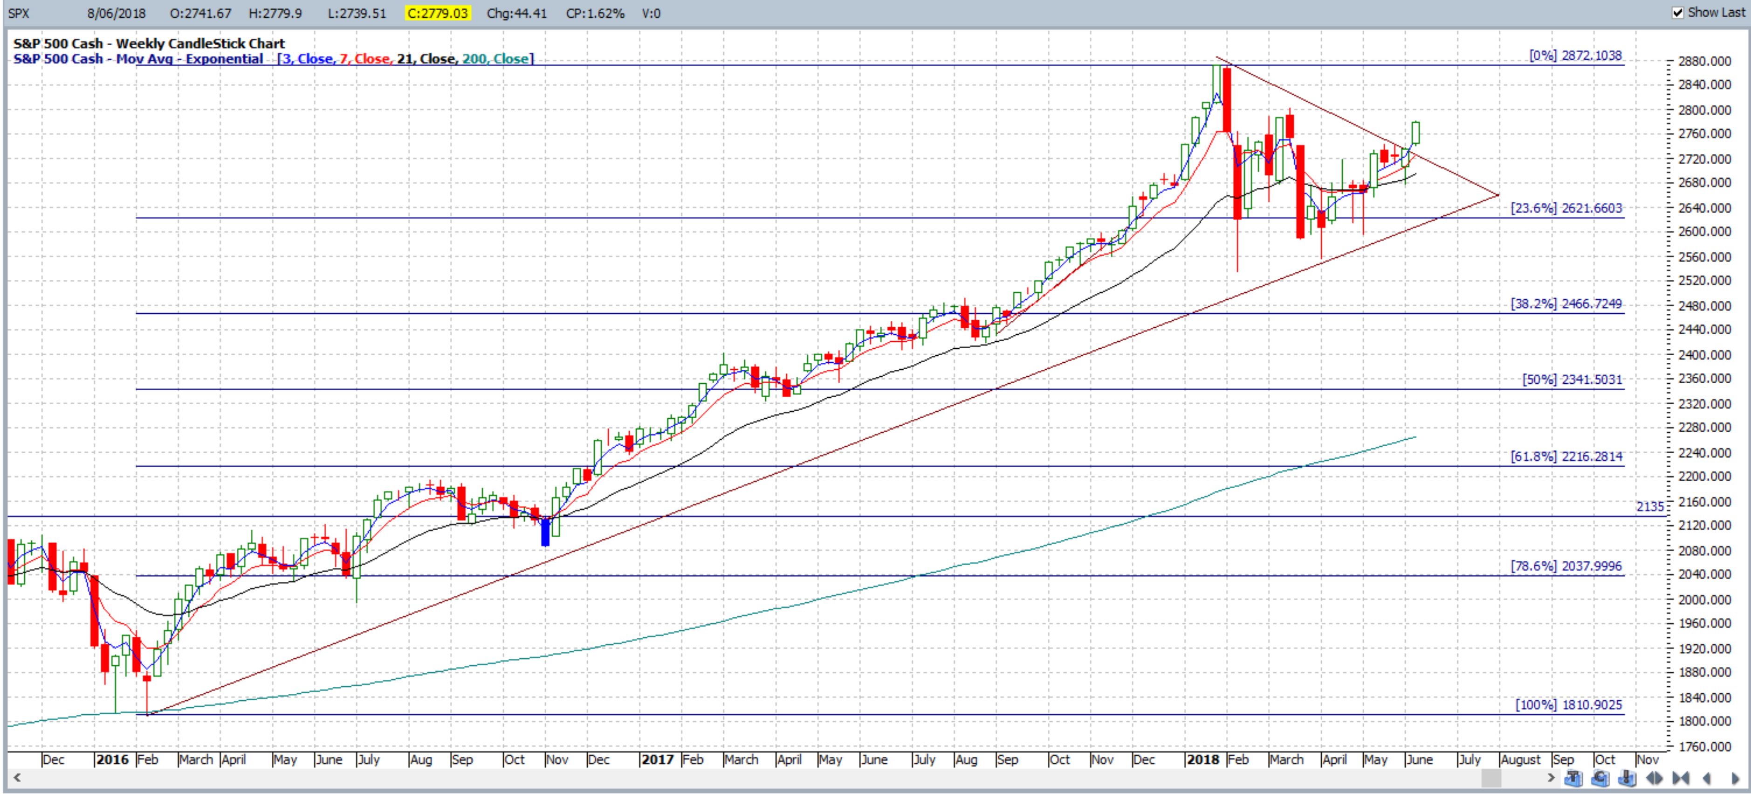Click the 1760.000 price axis label
Screen dimensions: 1751x794
(x=1704, y=746)
